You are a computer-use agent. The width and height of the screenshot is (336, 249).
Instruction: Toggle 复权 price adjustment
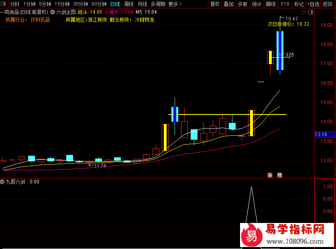(215, 4)
